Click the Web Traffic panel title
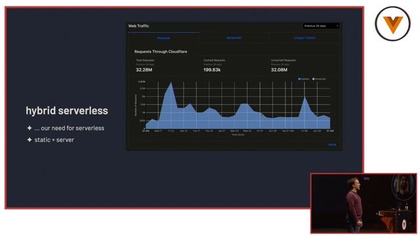The height and width of the screenshot is (236, 420). (x=138, y=26)
